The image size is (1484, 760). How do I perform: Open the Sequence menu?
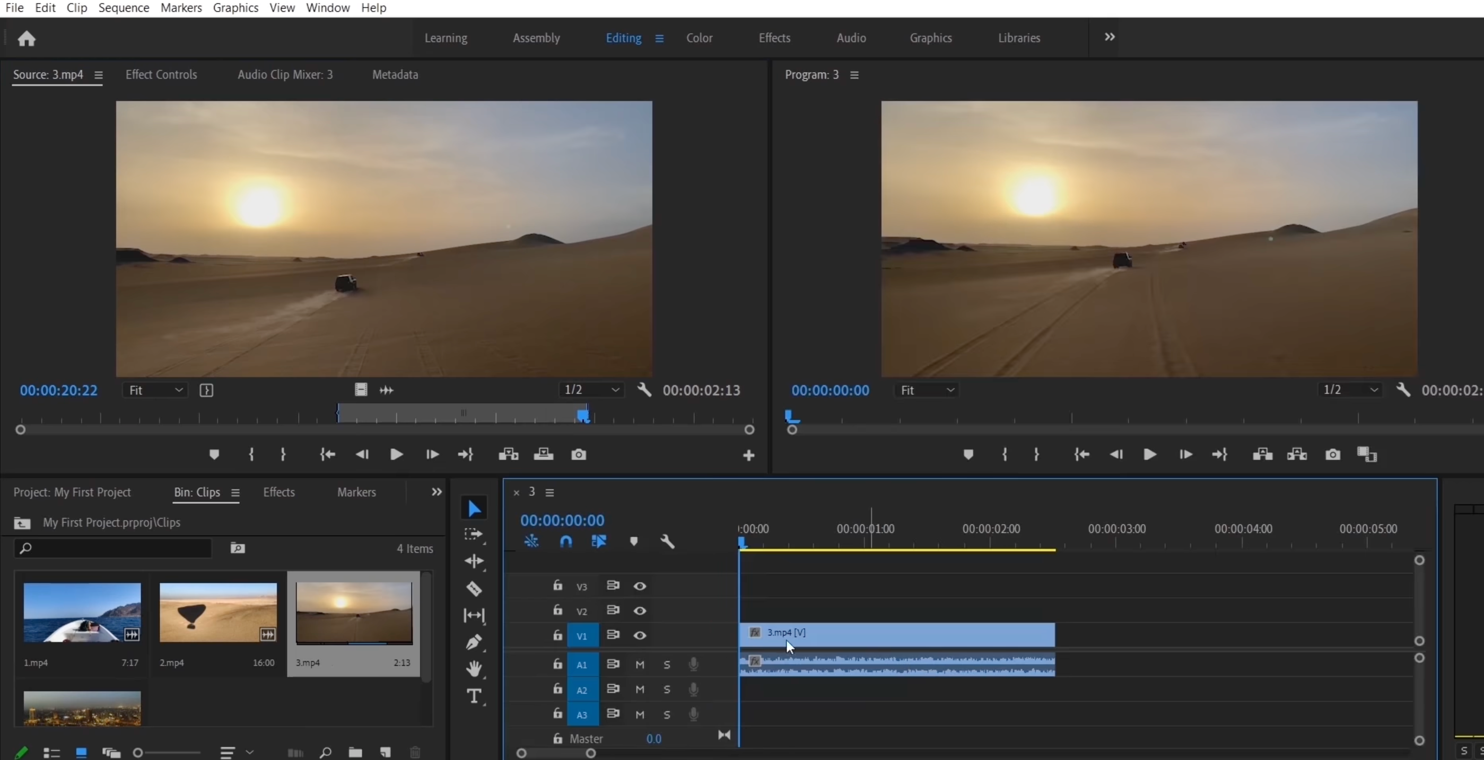pyautogui.click(x=123, y=8)
